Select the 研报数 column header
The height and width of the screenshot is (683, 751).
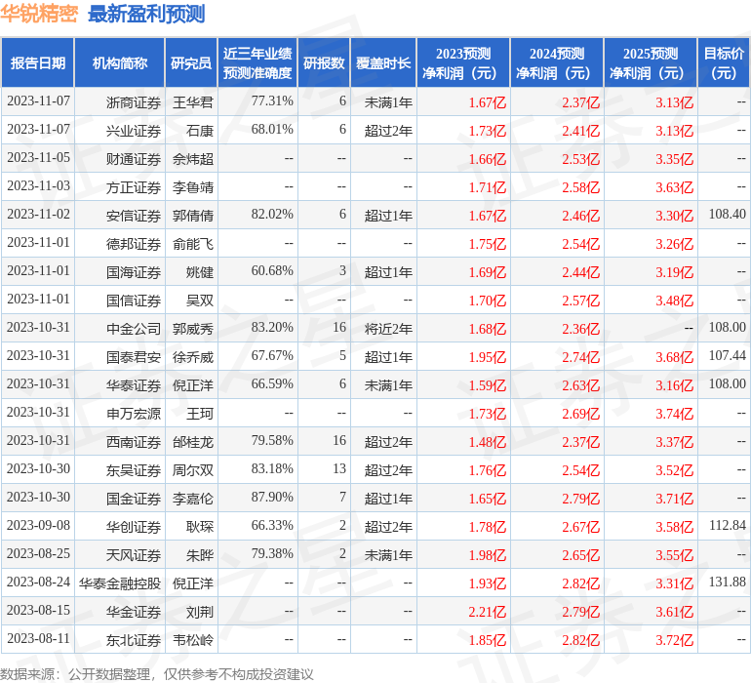[324, 62]
